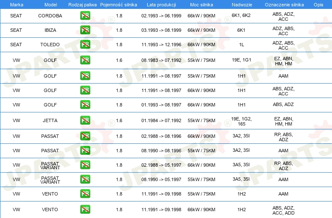Click production years 11.1993 -> 12.1996
This screenshot has width=332, height=218.
[161, 45]
